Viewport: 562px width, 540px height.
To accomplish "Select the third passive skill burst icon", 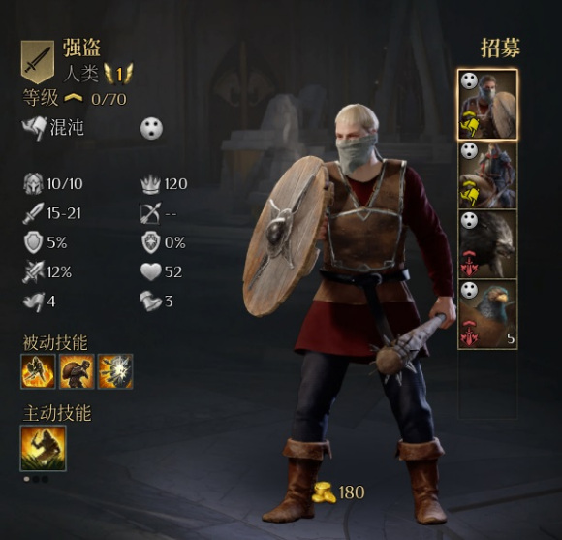I will click(115, 371).
